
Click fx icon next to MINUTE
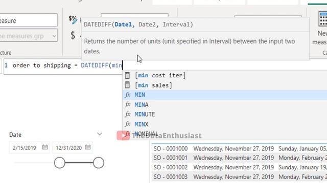coord(128,114)
